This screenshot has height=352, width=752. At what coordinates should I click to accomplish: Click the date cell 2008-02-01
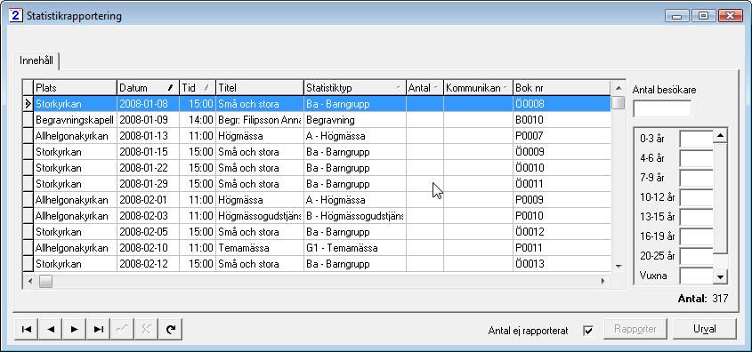pos(149,200)
